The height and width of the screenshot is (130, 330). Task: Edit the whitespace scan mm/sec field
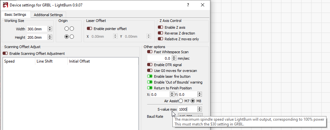(159, 58)
